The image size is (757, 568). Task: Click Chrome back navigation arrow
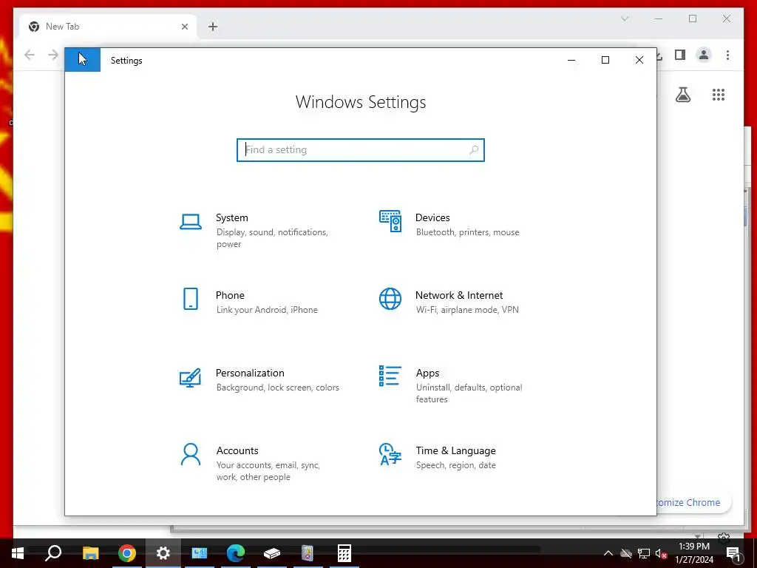[30, 55]
